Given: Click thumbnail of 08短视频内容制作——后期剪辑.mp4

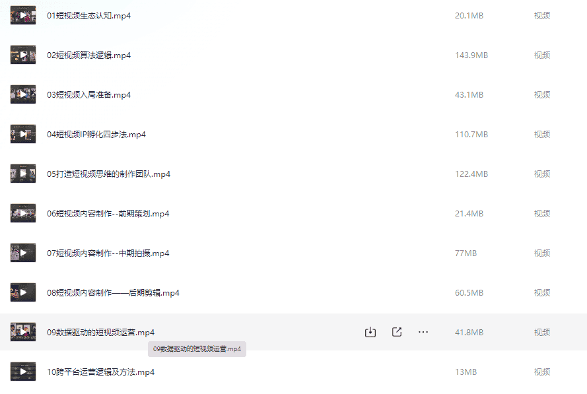Looking at the screenshot, I should tap(23, 292).
